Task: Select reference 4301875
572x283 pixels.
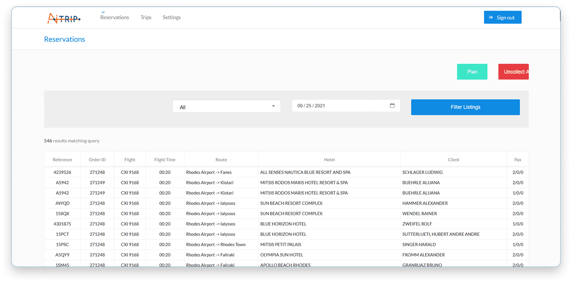Action: click(x=62, y=224)
